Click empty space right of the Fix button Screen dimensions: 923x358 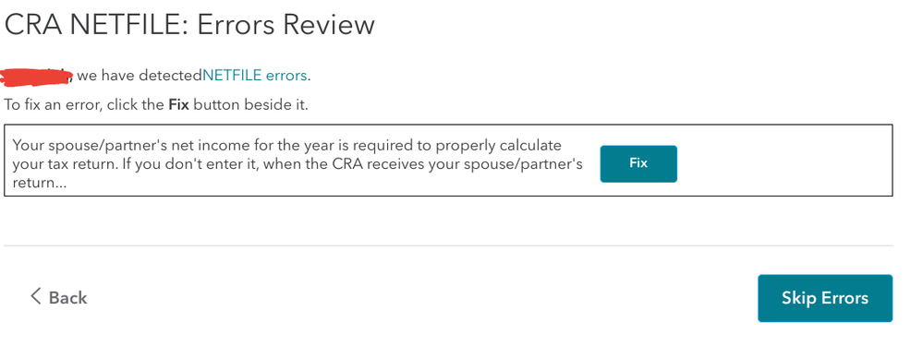pyautogui.click(x=783, y=163)
